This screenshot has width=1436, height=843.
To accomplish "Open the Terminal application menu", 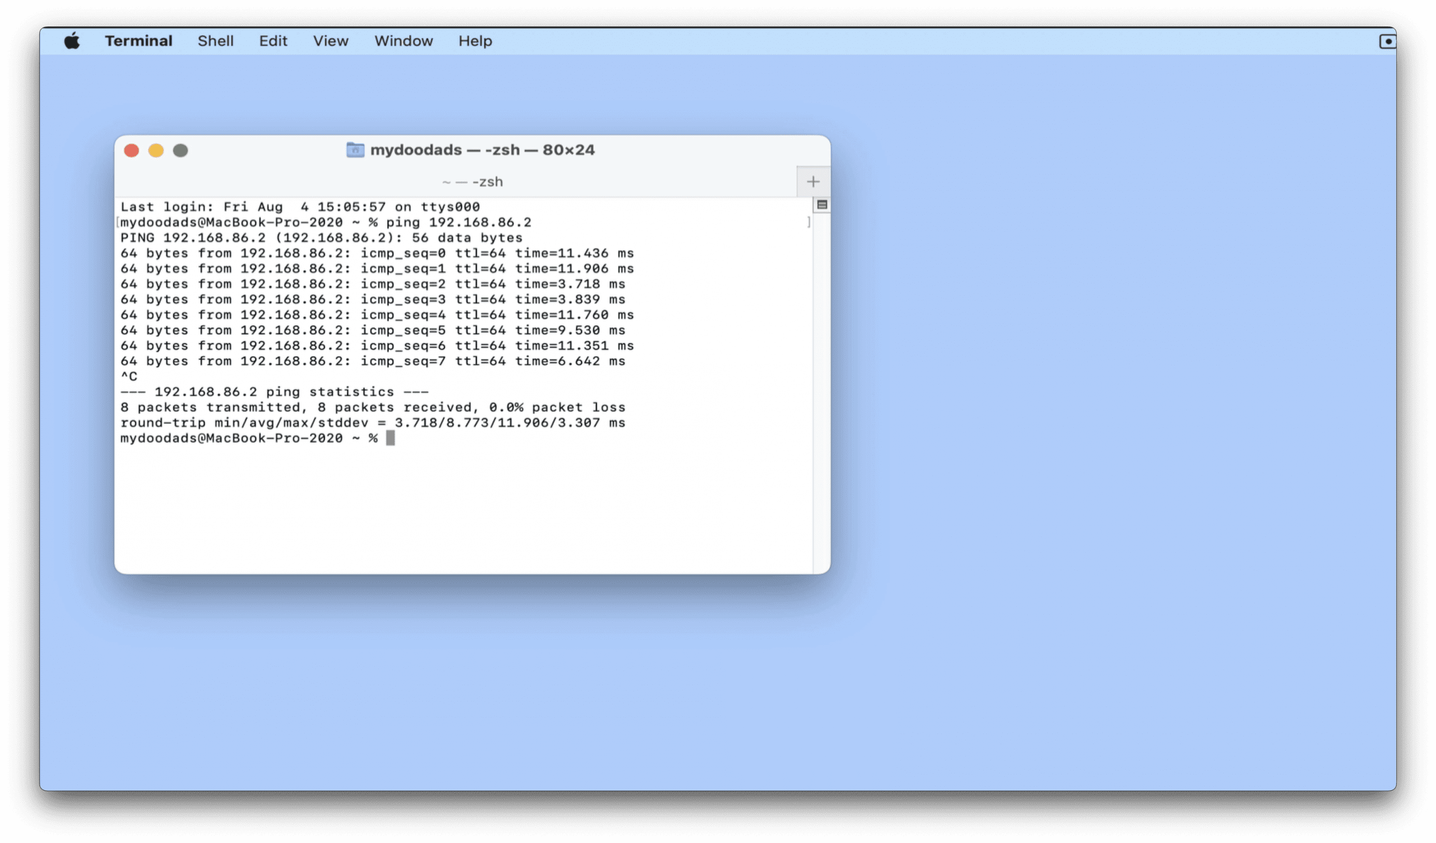I will (x=139, y=41).
